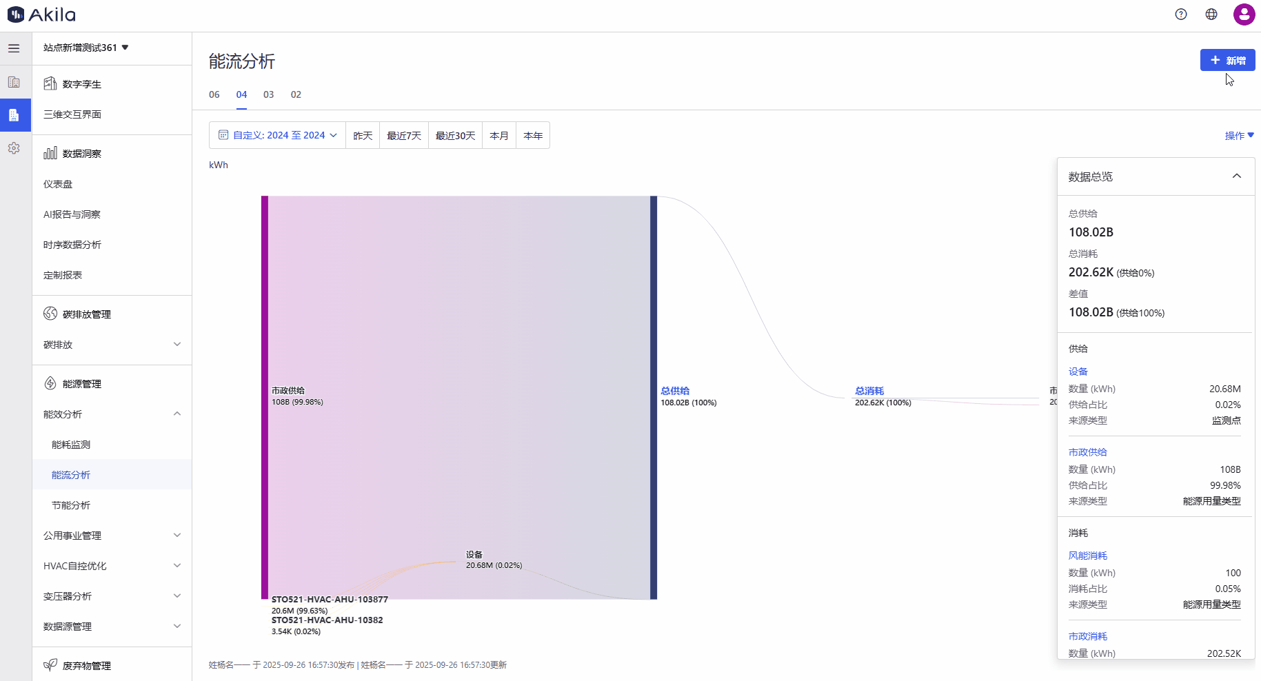The height and width of the screenshot is (681, 1261).
Task: Click the 数据洞察 bar chart icon
Action: (x=50, y=153)
